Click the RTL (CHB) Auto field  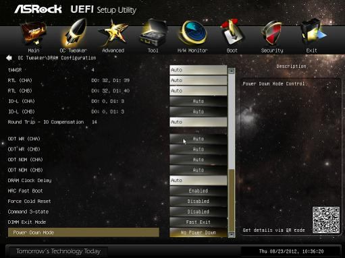(x=198, y=91)
